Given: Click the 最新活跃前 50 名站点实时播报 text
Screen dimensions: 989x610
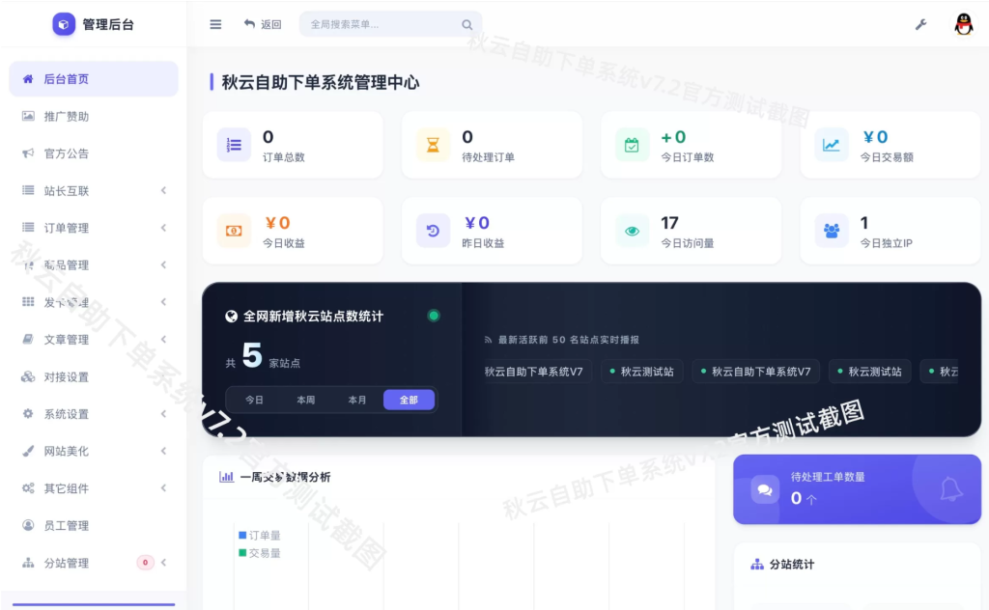Looking at the screenshot, I should point(568,340).
